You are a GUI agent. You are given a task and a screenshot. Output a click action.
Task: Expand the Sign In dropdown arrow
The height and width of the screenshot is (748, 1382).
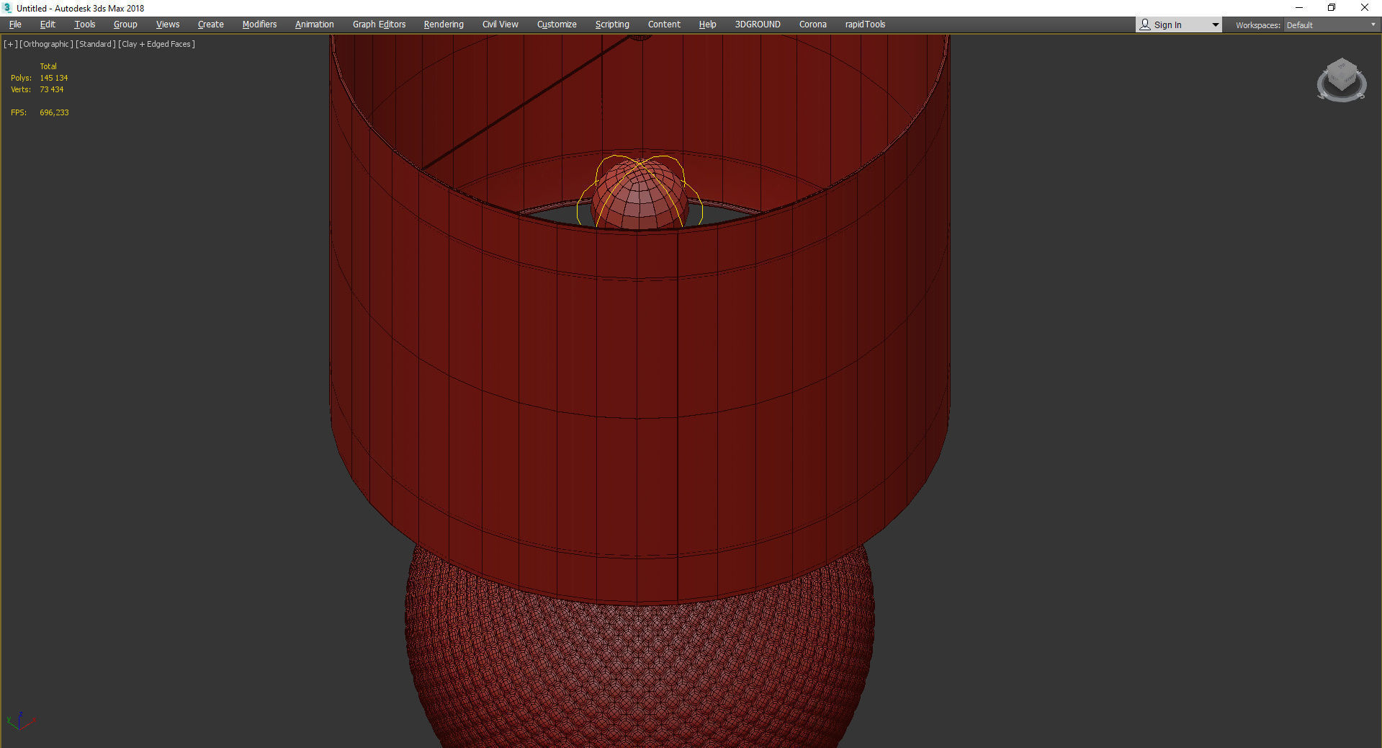1216,25
